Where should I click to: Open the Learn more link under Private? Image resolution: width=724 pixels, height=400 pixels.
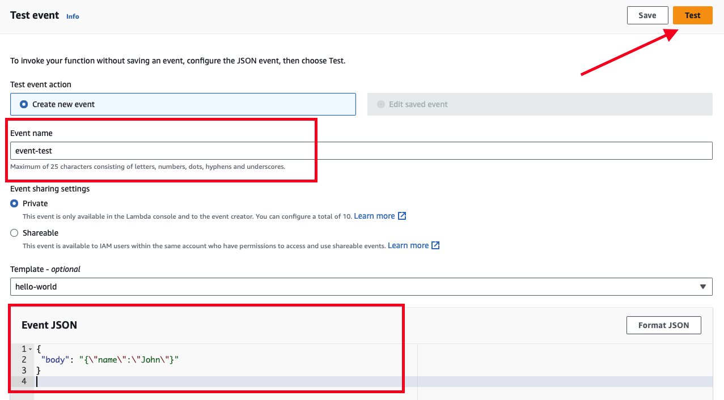[x=375, y=216]
